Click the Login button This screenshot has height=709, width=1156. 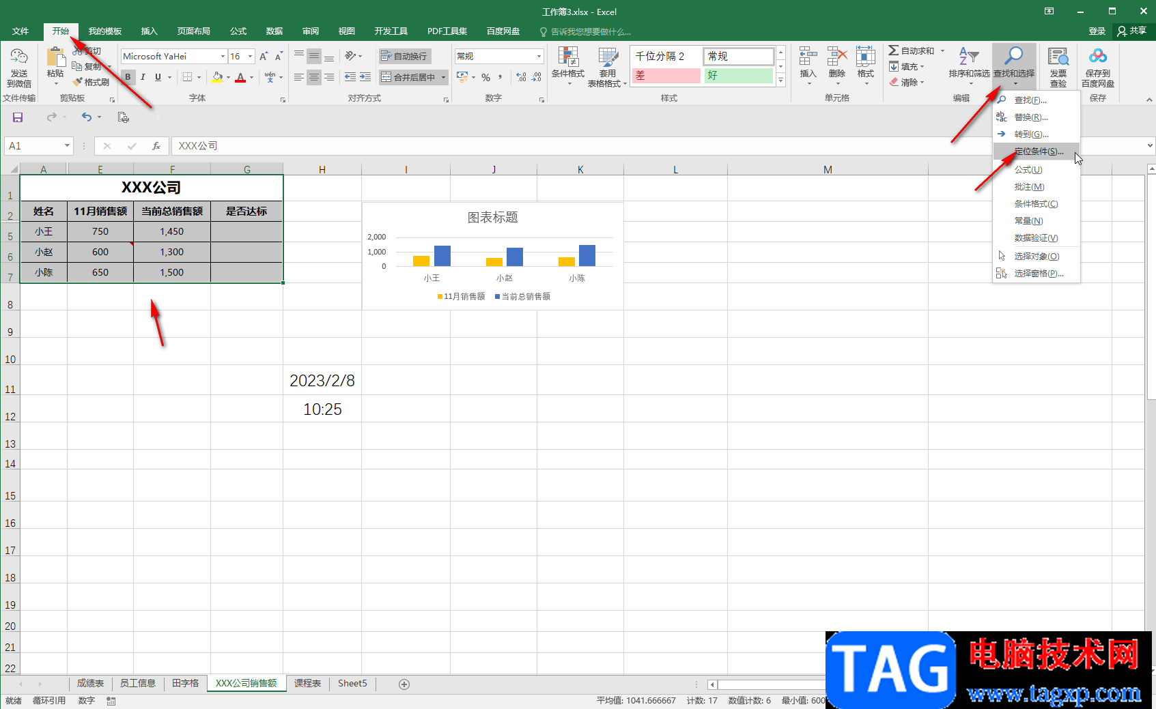click(x=1097, y=31)
